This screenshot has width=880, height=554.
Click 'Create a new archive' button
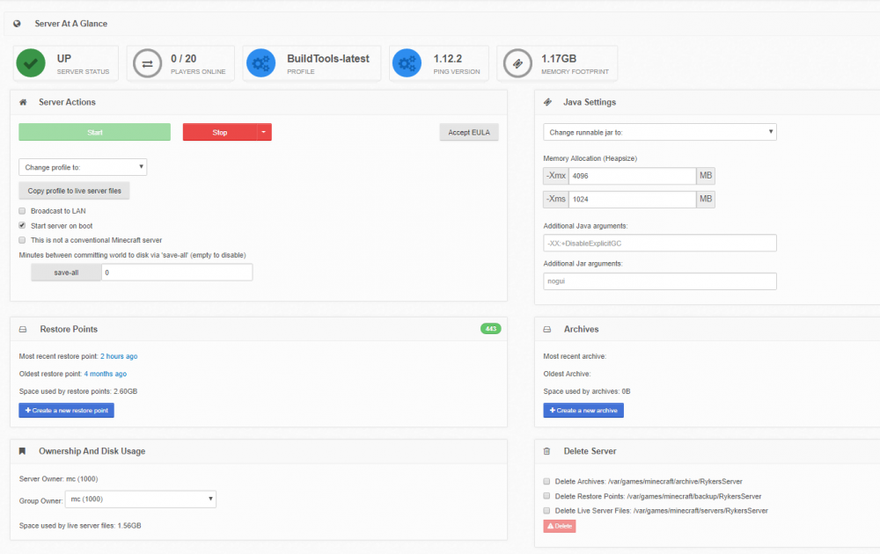[583, 411]
